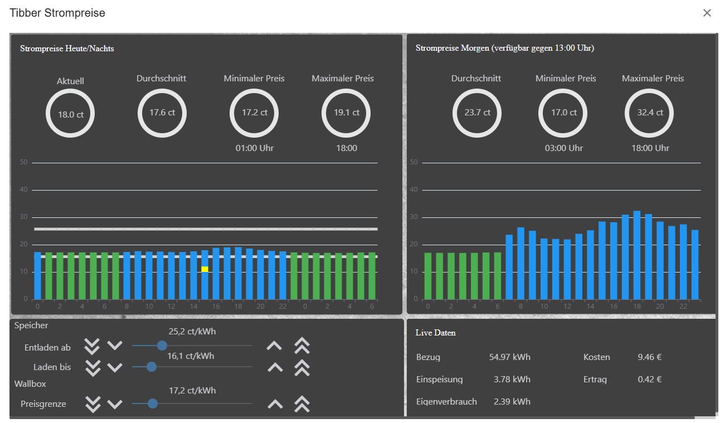Screen dimensions: 720x423
Task: Click double-up arrows for Wallbox Preisgrenze
Action: (x=302, y=404)
